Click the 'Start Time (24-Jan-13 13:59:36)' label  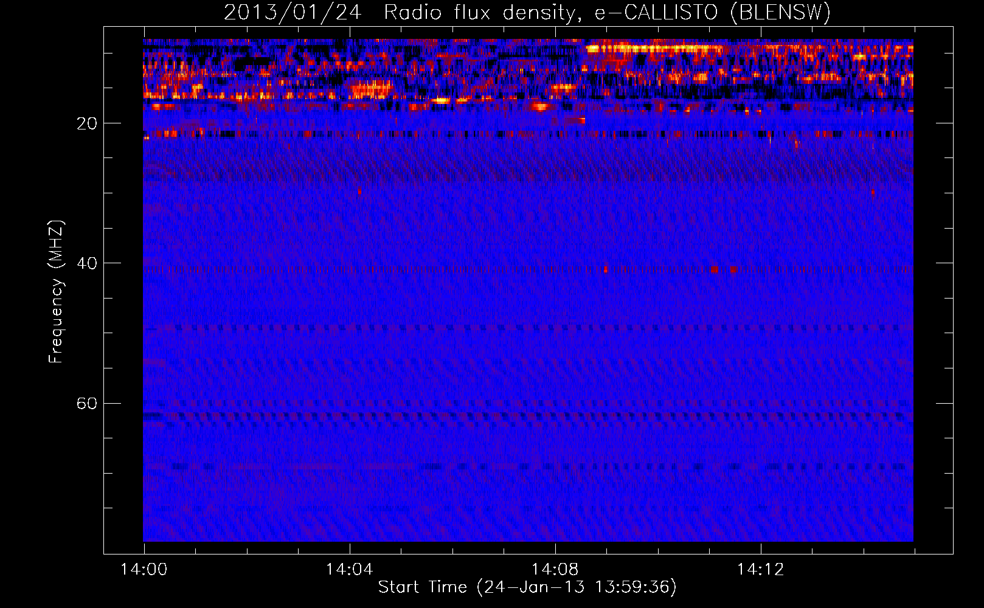pos(527,587)
